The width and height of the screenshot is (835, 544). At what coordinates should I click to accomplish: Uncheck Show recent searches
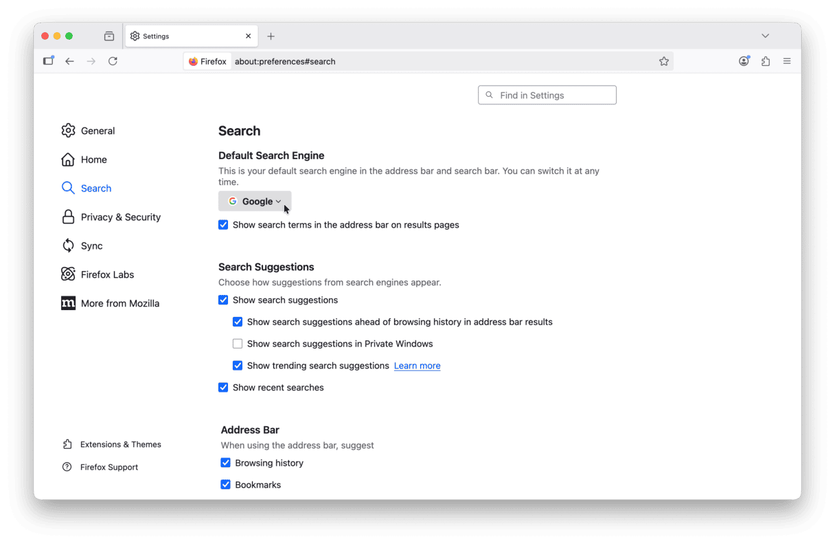[x=223, y=388]
